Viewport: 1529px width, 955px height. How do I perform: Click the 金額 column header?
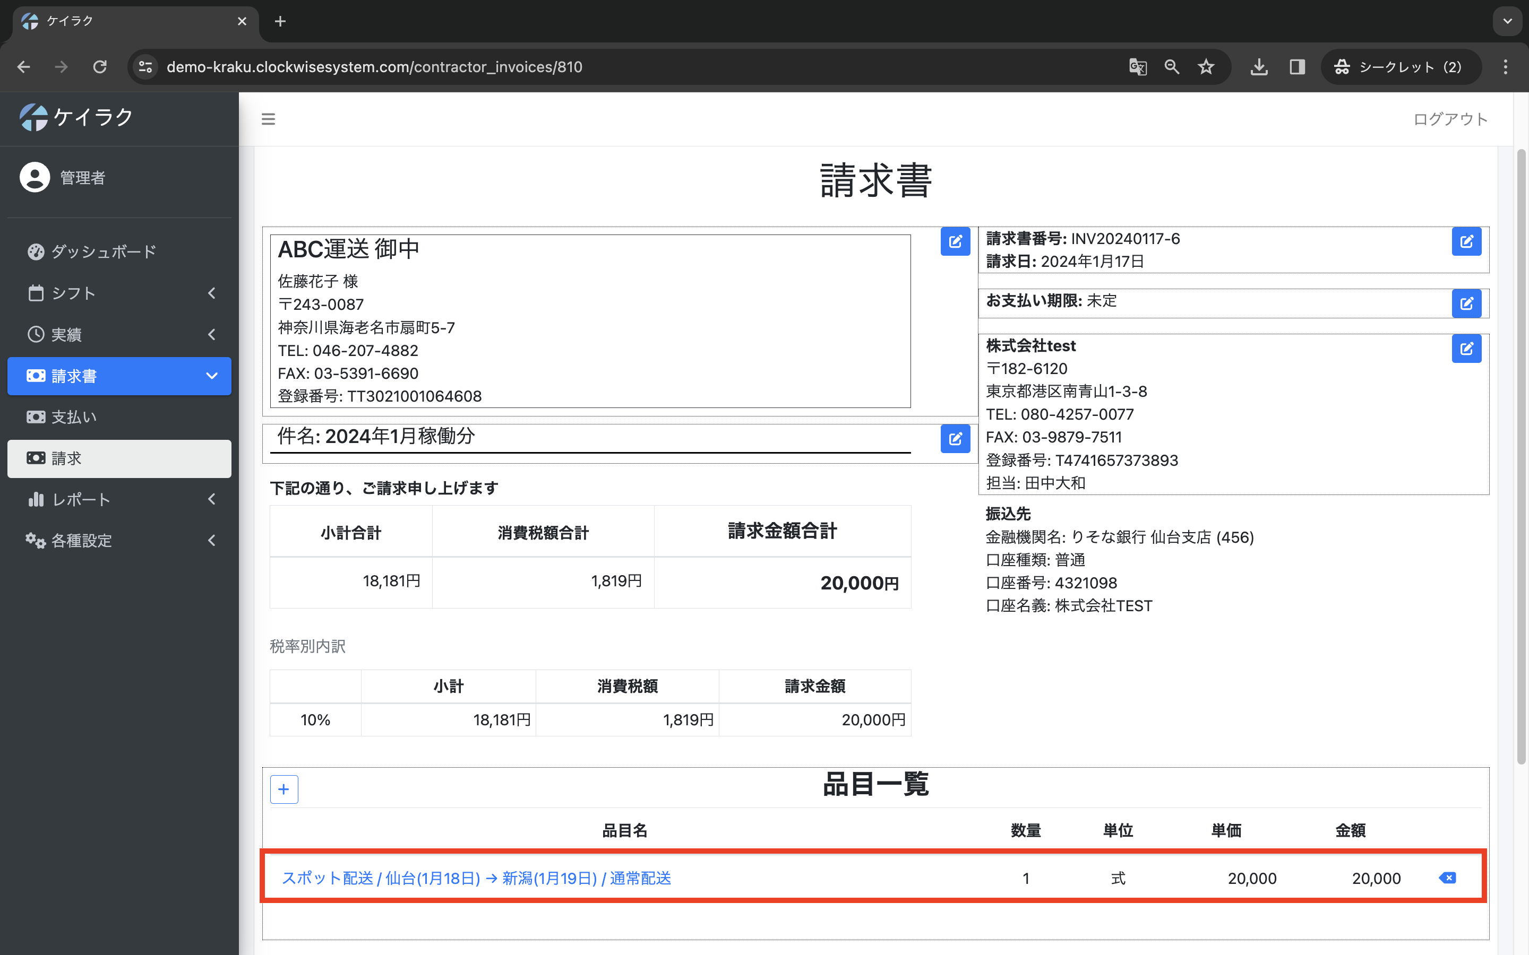point(1350,830)
